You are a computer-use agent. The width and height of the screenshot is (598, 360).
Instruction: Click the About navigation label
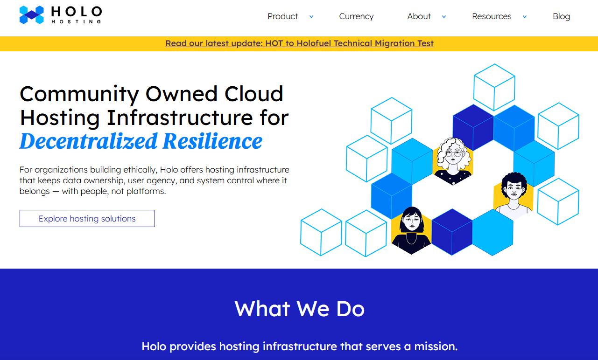point(419,16)
